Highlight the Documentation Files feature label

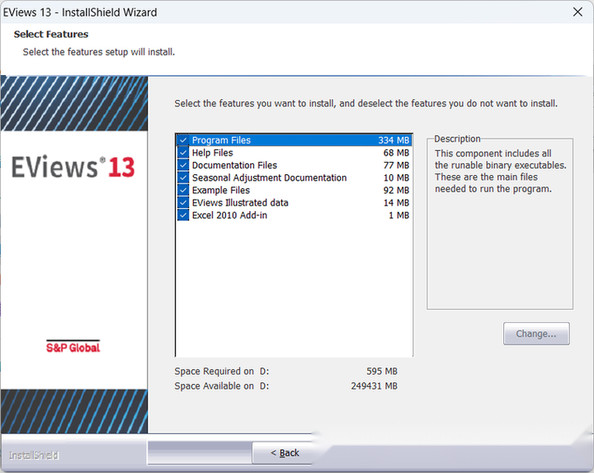[234, 165]
